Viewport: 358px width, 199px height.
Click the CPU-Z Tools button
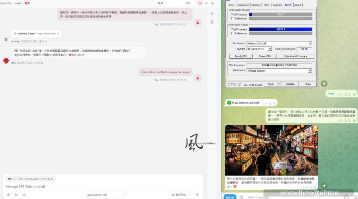point(270,84)
